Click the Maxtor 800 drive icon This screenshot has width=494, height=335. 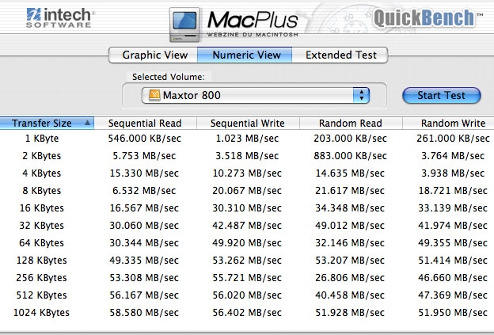pyautogui.click(x=154, y=95)
